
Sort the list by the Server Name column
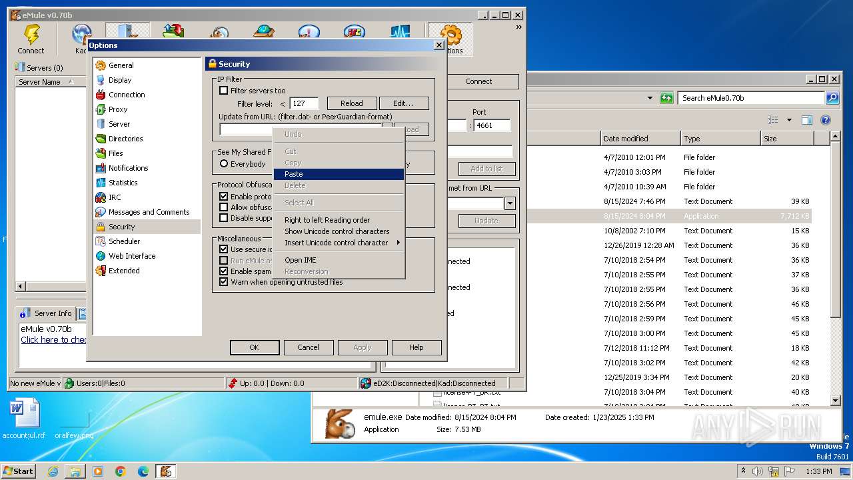point(51,82)
